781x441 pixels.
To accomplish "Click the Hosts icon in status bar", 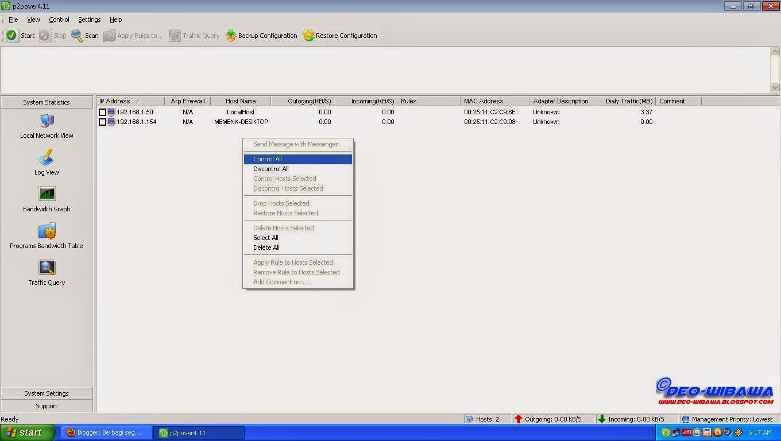I will click(470, 419).
